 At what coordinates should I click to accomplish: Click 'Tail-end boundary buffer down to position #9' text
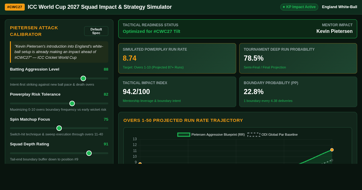(44, 159)
